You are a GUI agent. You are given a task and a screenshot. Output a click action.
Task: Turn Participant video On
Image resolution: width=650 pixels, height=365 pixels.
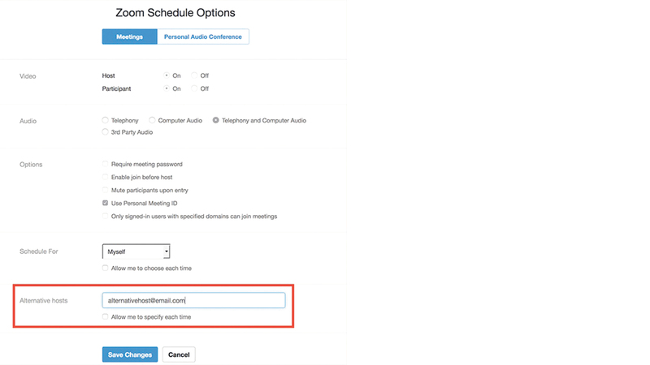pyautogui.click(x=167, y=88)
